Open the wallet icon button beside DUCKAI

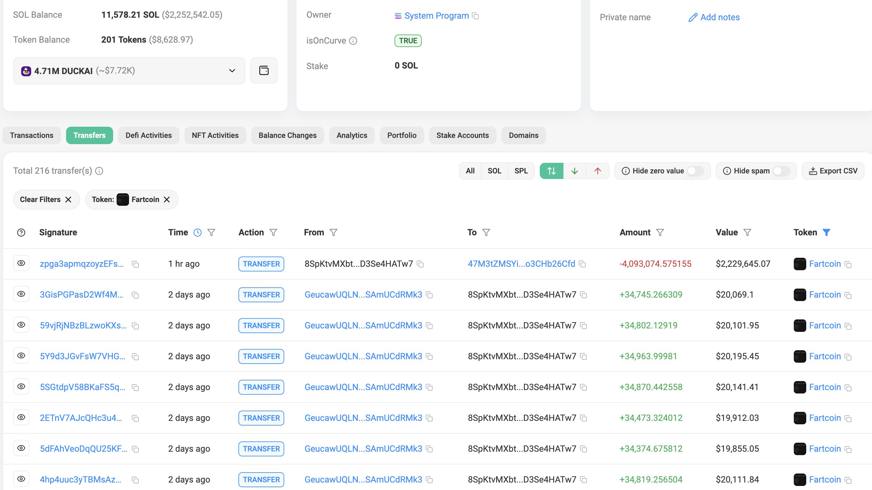(264, 70)
